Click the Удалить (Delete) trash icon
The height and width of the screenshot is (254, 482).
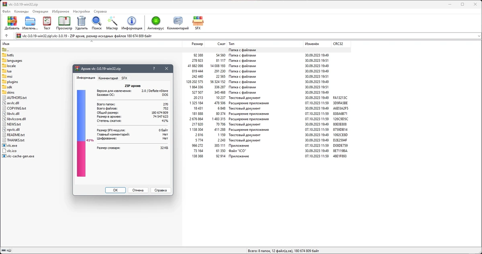click(x=82, y=21)
